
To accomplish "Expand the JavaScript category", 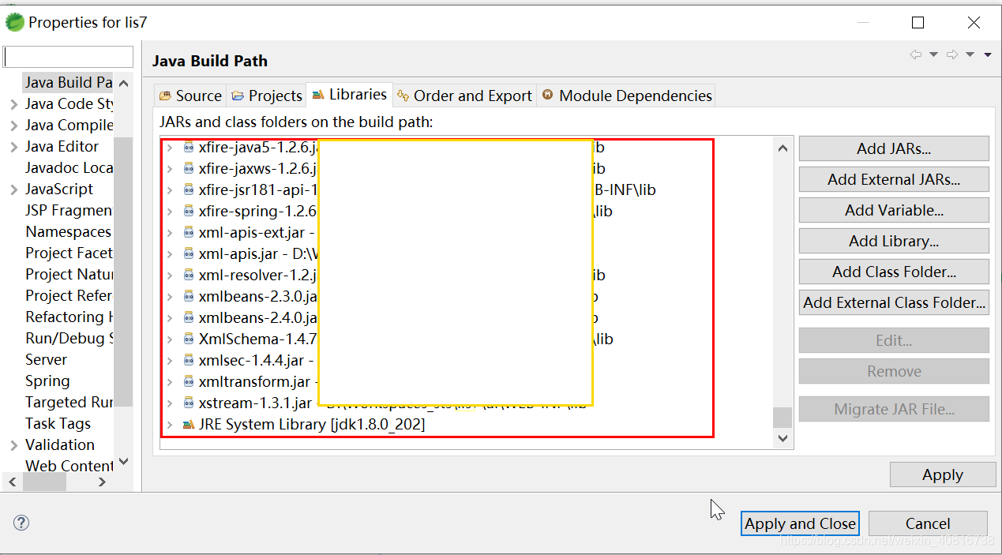I will (13, 189).
